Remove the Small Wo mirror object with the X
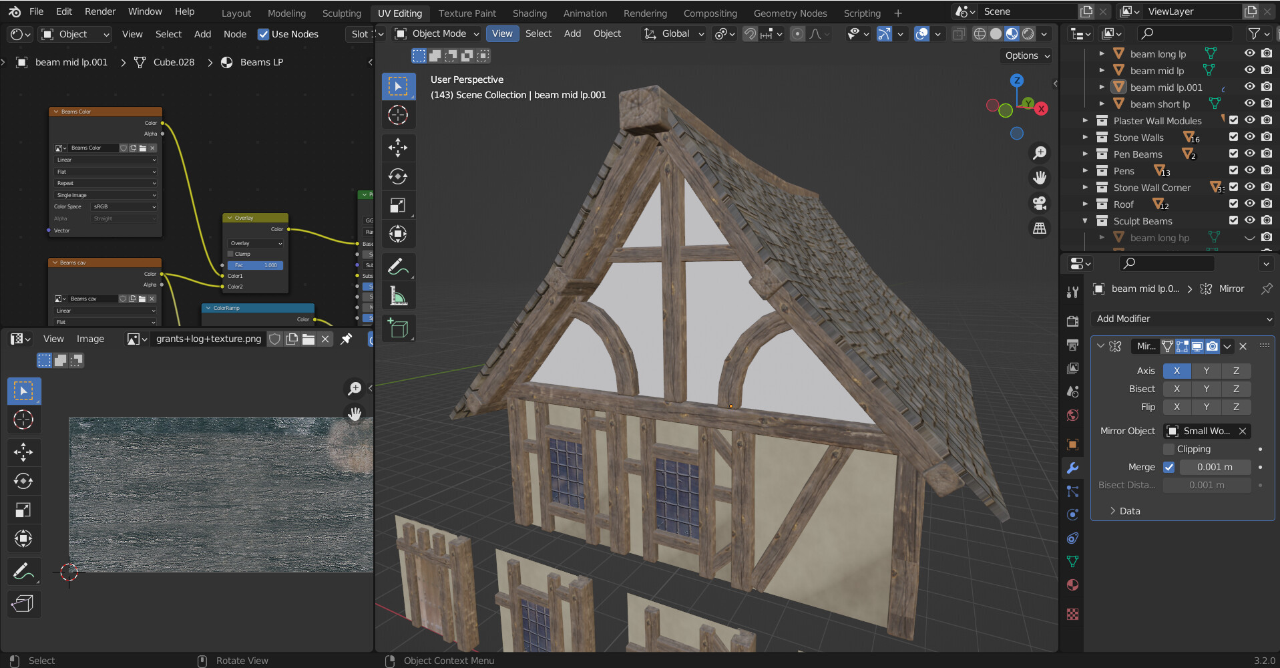This screenshot has width=1280, height=668. [1243, 431]
